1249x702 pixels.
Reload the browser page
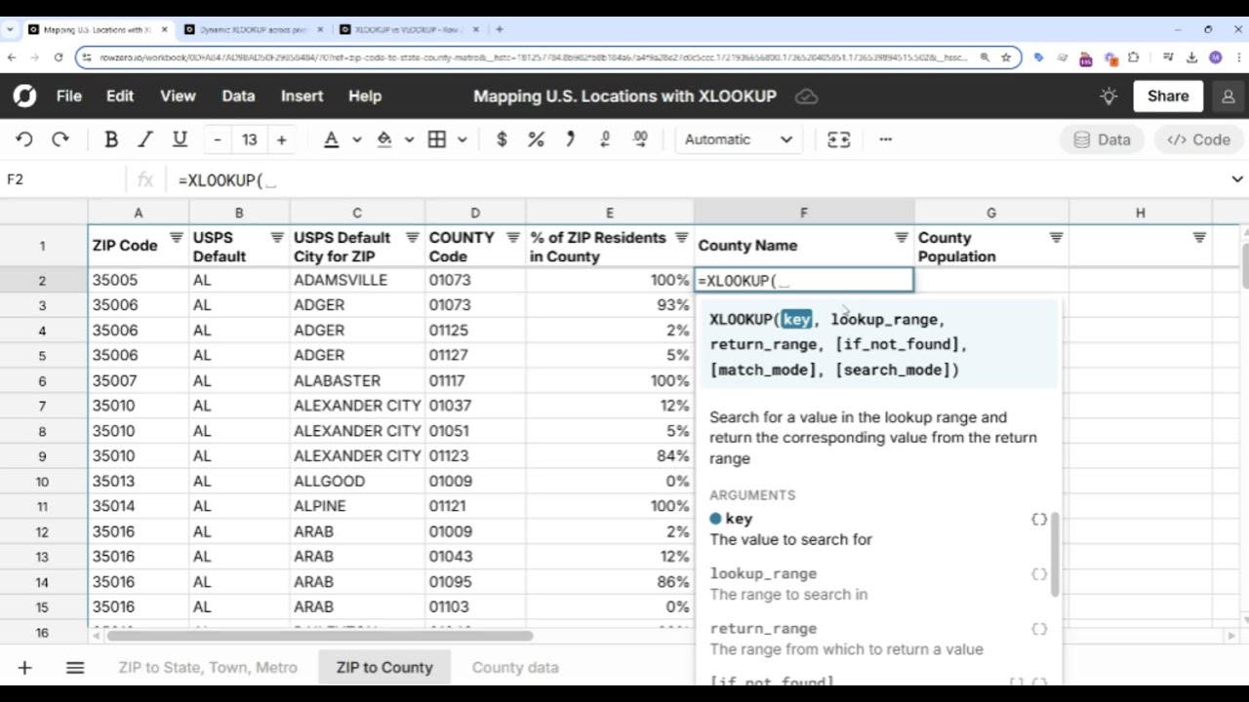pyautogui.click(x=59, y=58)
